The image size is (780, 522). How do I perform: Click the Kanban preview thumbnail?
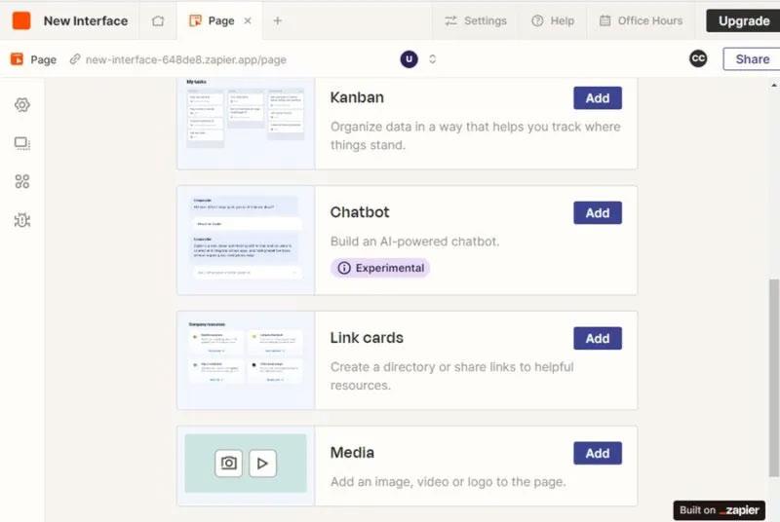(246, 123)
